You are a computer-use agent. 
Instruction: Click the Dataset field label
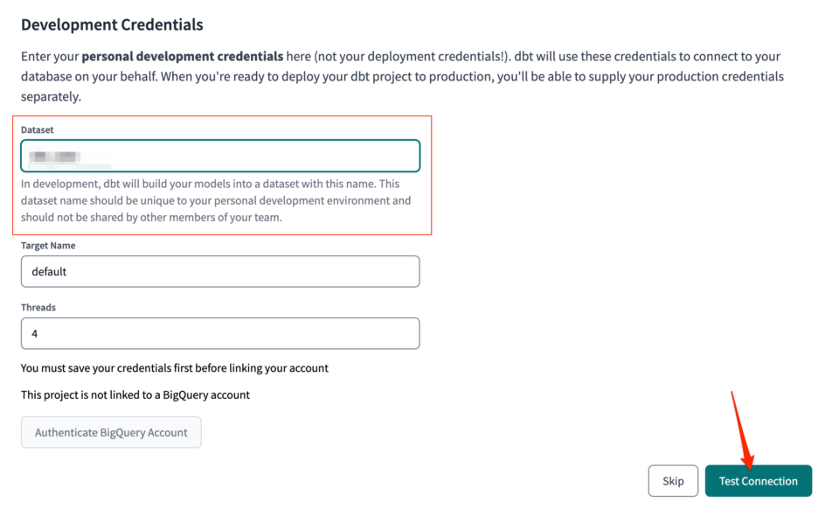[36, 129]
